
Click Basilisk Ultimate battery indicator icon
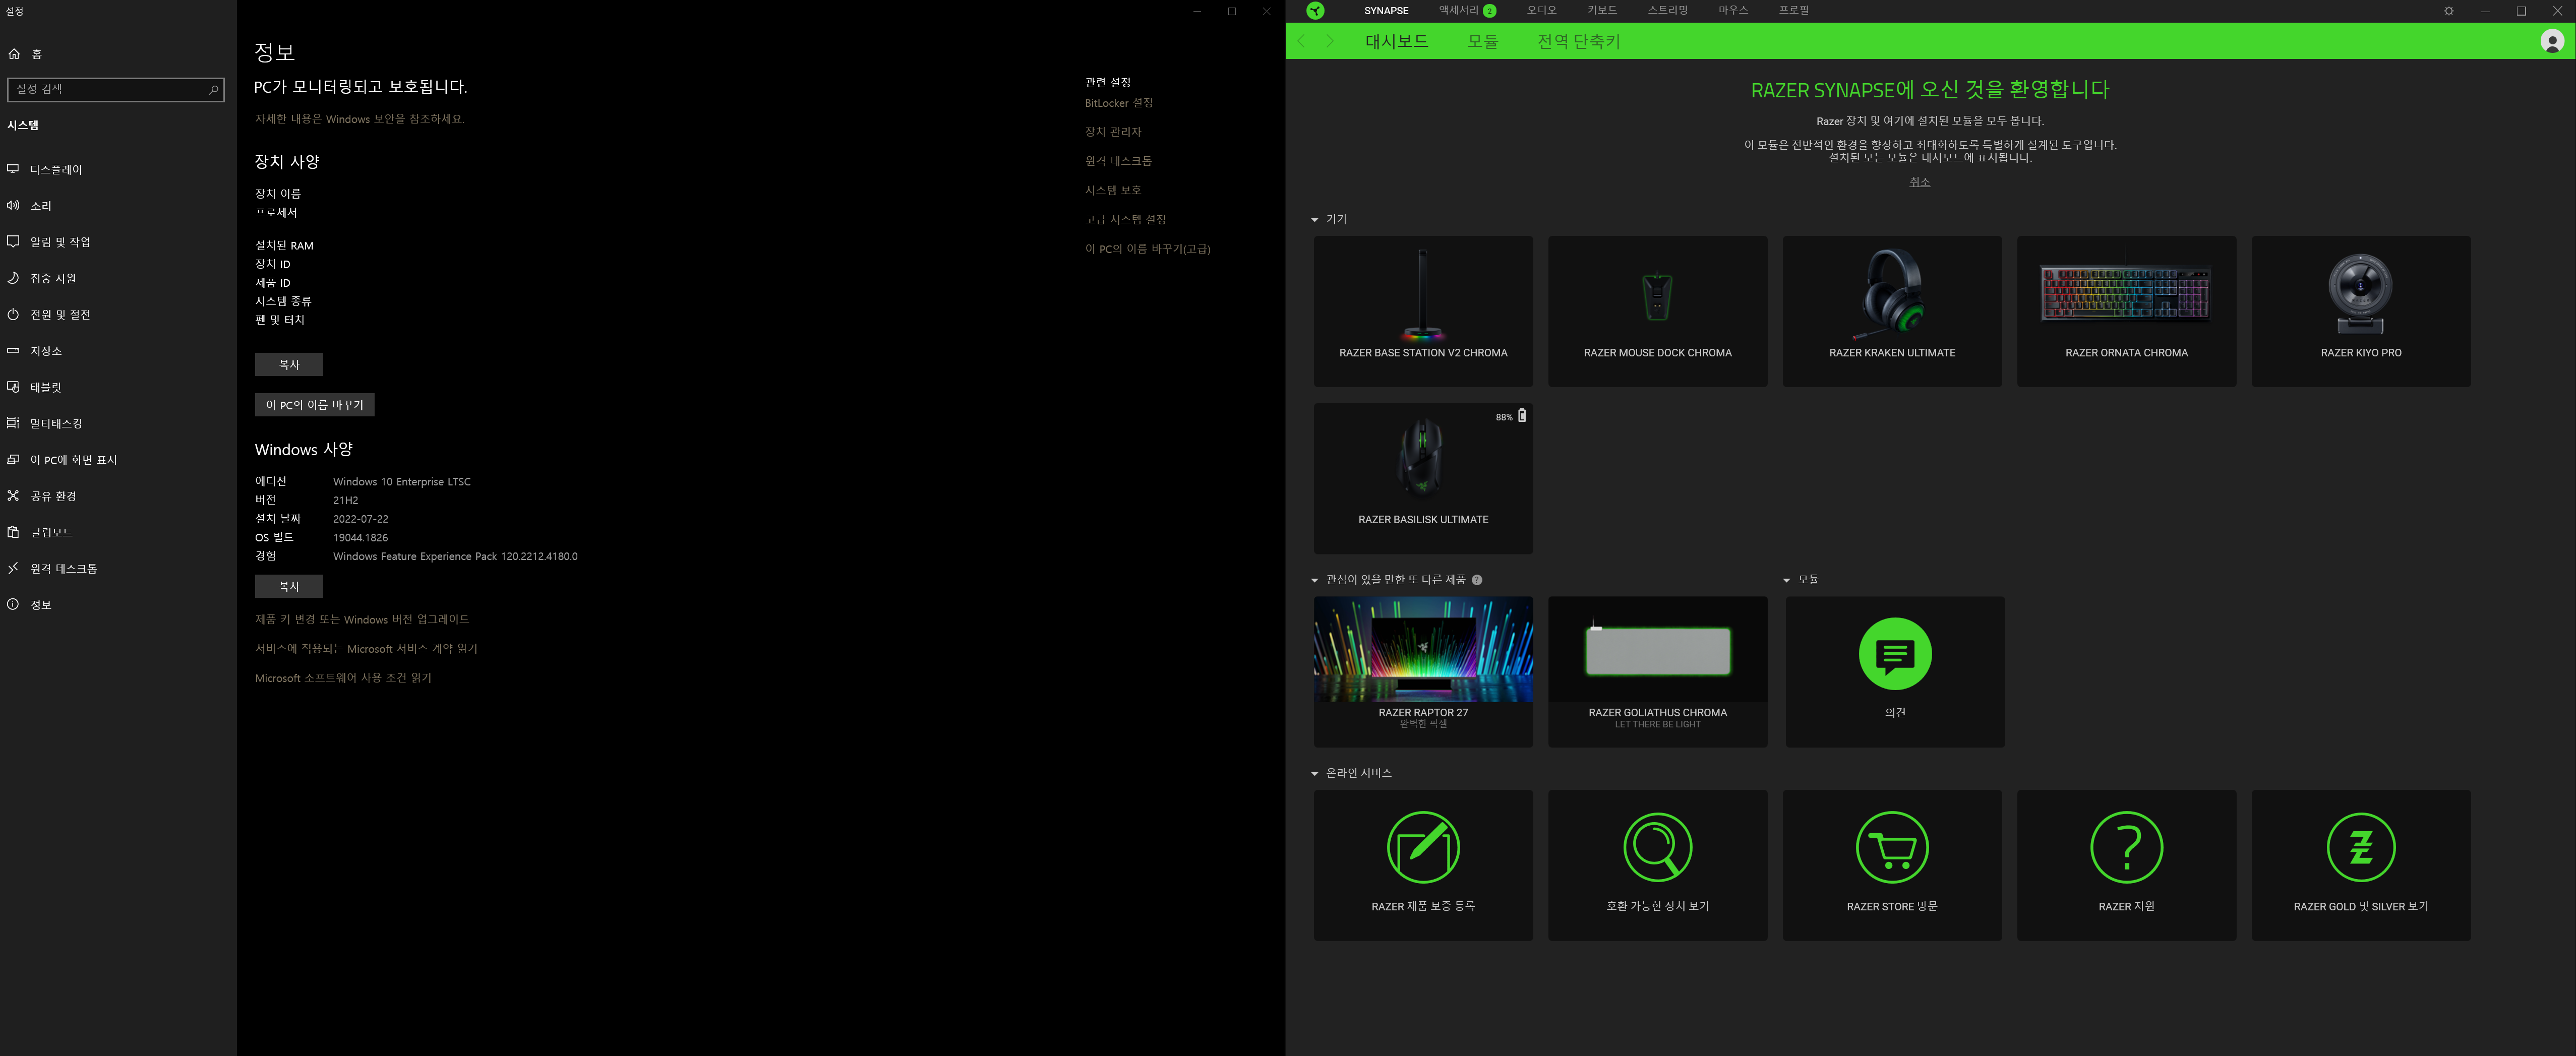tap(1522, 415)
